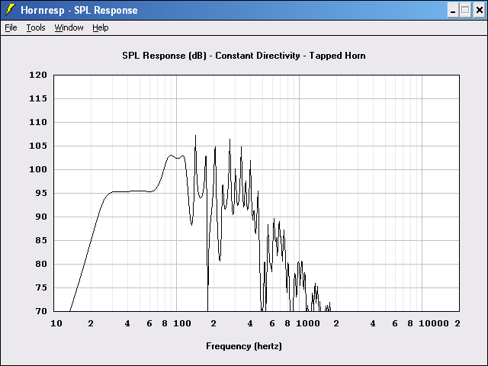The height and width of the screenshot is (366, 488).
Task: Click the 75 dB axis label
Action: click(x=41, y=288)
